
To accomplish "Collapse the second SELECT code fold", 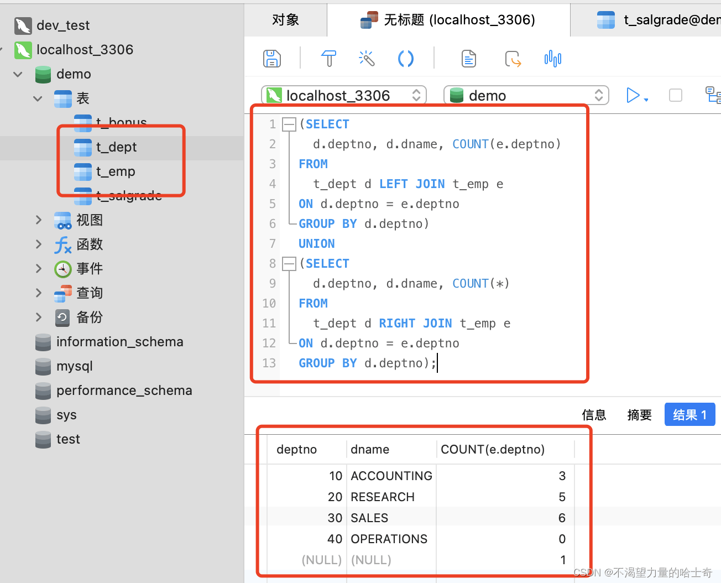I will (x=289, y=264).
